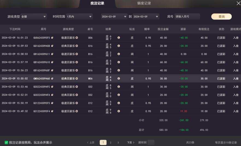Click table number U06
Viewport: 241px width, 146px height.
click(x=90, y=38)
